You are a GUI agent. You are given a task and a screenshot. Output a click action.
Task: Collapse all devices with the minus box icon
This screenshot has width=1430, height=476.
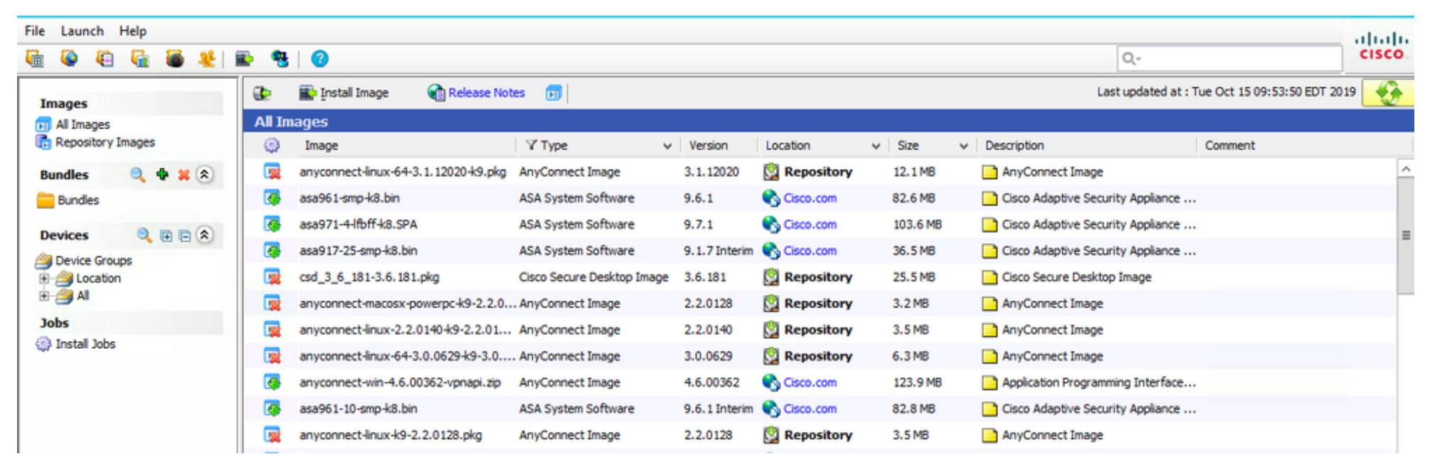point(184,236)
